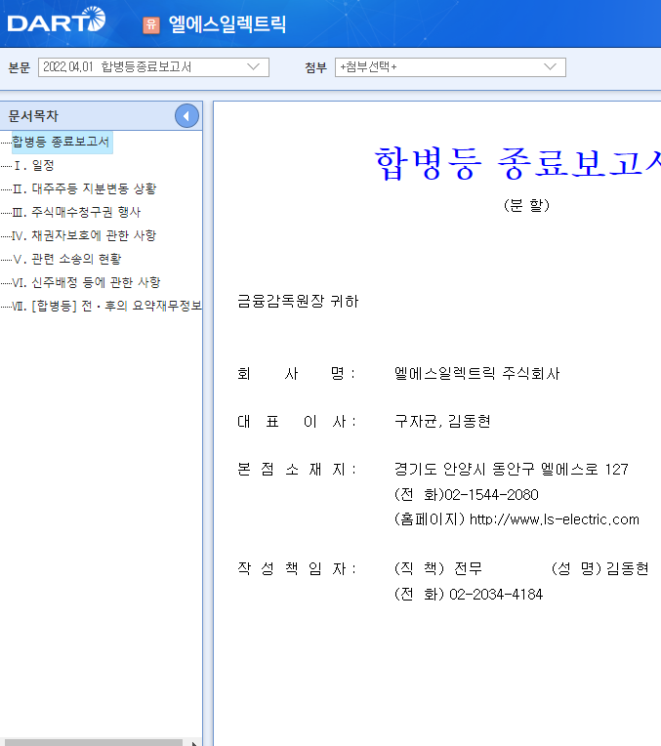Viewport: 661px width, 746px height.
Task: Click the http://www.ls-electric.com homepage text
Action: pos(554,519)
